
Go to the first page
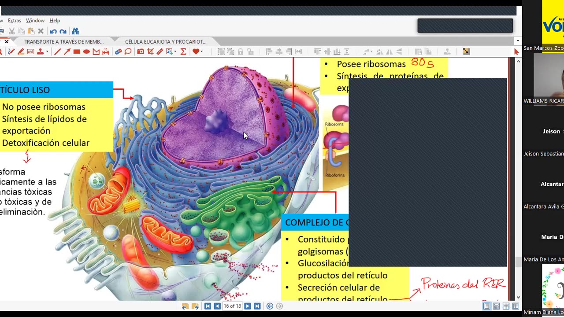point(208,306)
